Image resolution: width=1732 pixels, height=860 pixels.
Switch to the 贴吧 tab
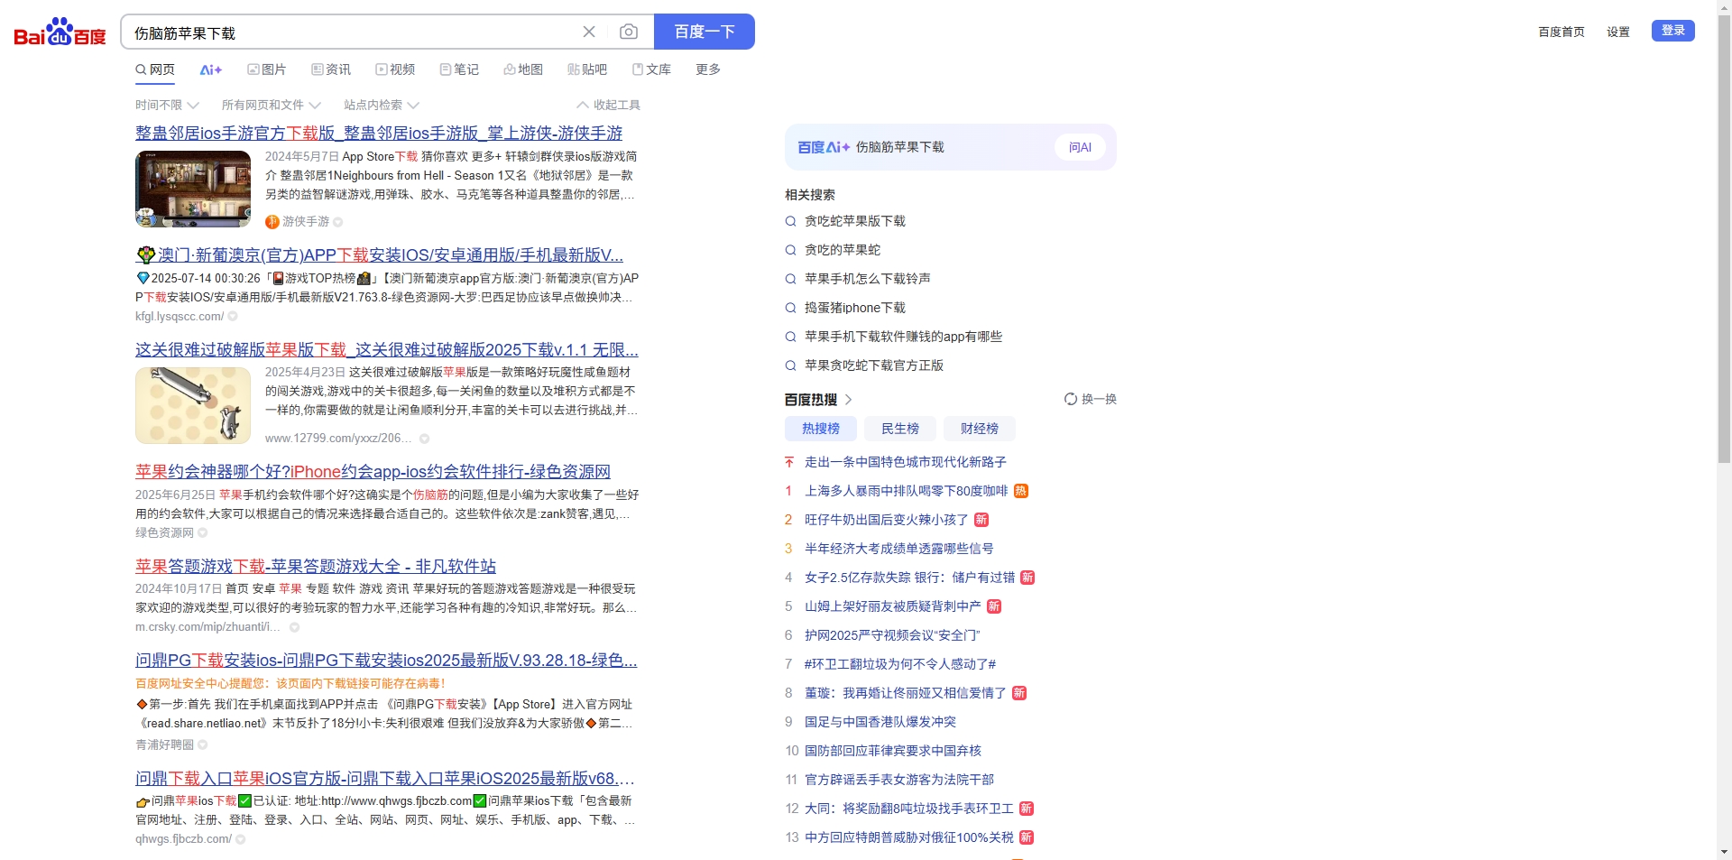coord(587,69)
